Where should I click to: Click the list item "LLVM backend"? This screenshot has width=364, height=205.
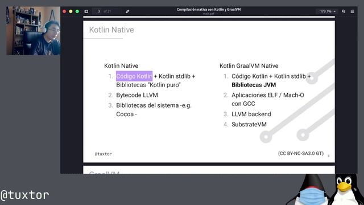click(251, 114)
